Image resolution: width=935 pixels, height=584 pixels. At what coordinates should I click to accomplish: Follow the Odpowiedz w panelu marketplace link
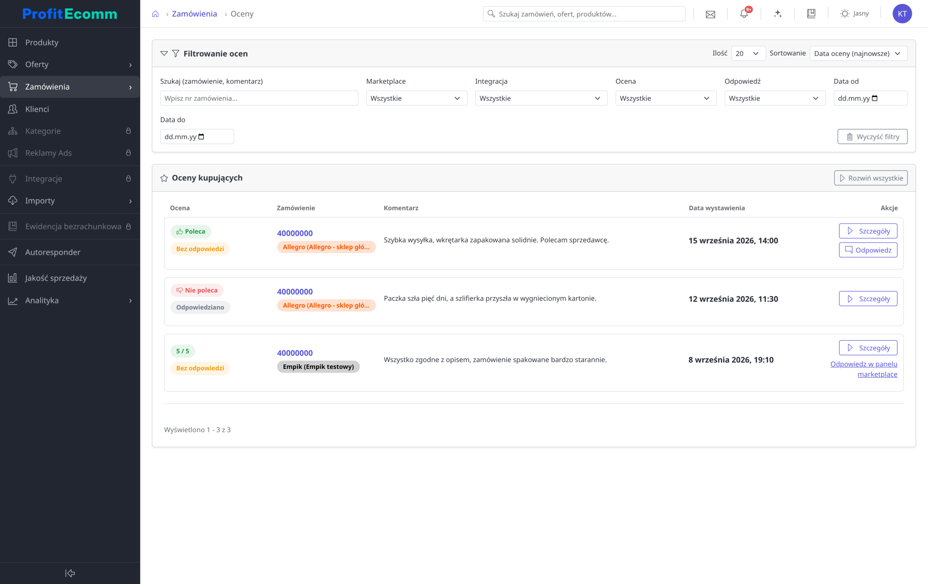[x=864, y=369]
